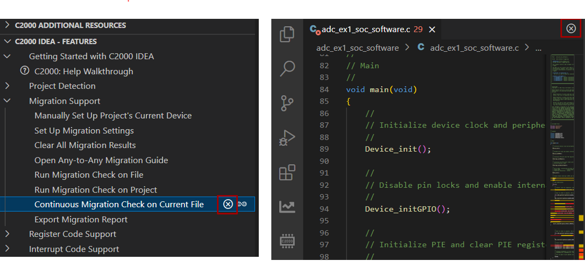Open the Search view magnifier icon
Screen dimensions: 585x261
click(x=287, y=68)
